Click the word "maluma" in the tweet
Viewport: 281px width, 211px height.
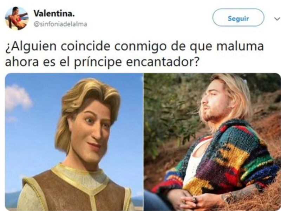pyautogui.click(x=240, y=46)
